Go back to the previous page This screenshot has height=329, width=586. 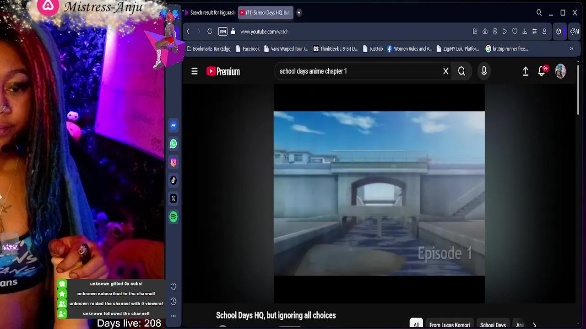[x=188, y=32]
